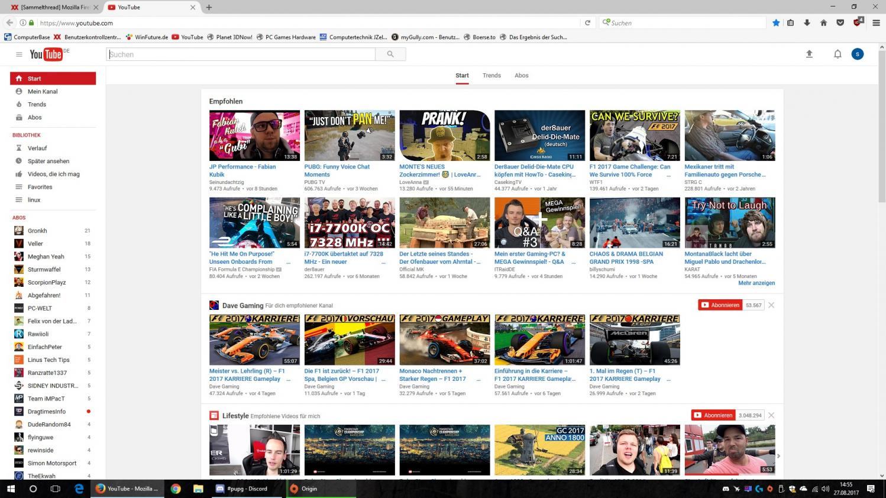This screenshot has width=886, height=498.
Task: Select Start in the sidebar
Action: click(53, 78)
